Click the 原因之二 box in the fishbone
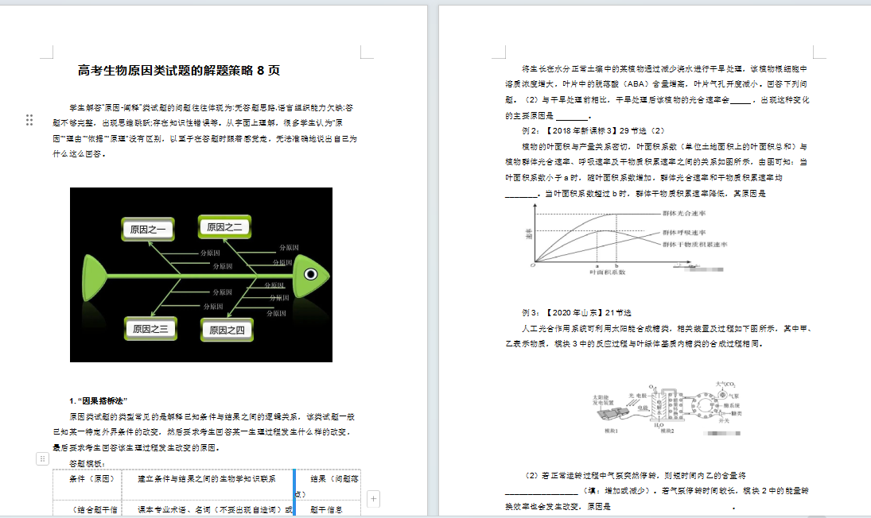Image resolution: width=871 pixels, height=518 pixels. pyautogui.click(x=224, y=227)
